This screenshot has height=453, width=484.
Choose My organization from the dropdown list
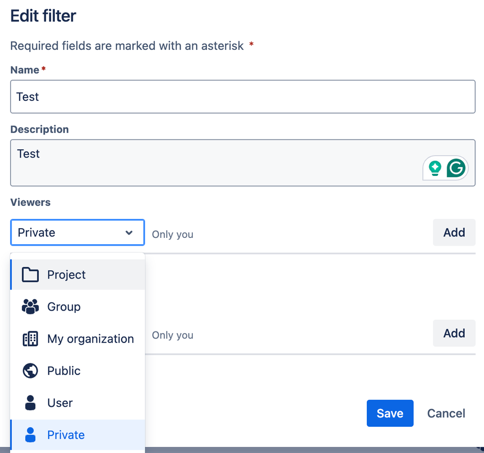pyautogui.click(x=91, y=339)
